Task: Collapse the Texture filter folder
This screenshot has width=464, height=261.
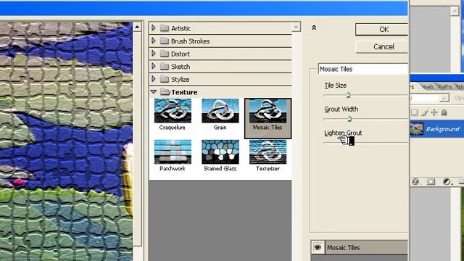Action: click(x=153, y=92)
